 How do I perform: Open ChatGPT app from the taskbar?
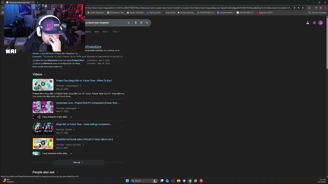point(196,181)
